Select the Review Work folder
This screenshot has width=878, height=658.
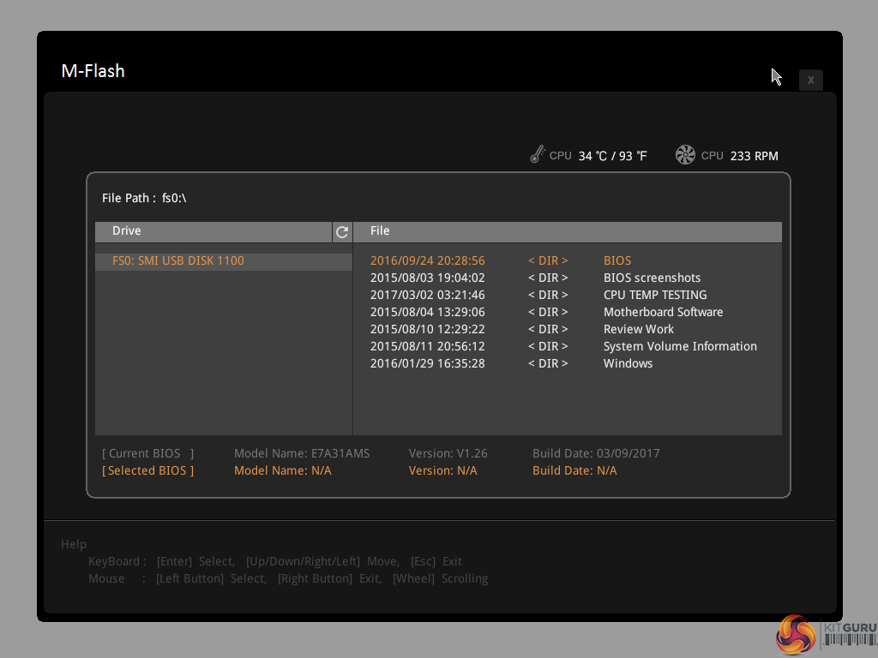639,329
